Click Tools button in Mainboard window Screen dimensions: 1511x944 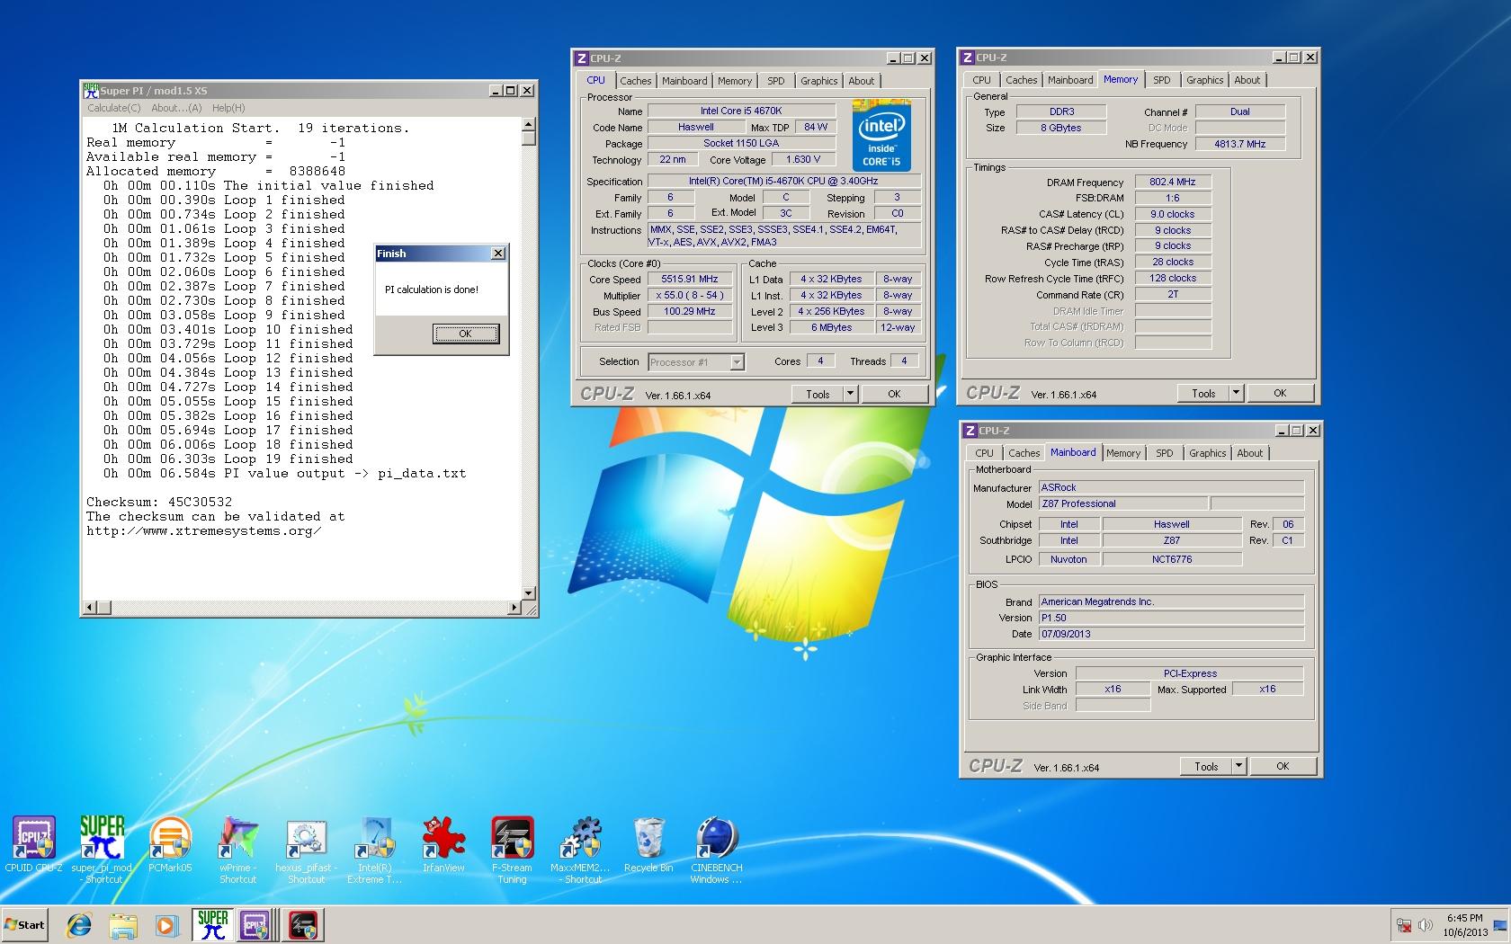(1206, 766)
